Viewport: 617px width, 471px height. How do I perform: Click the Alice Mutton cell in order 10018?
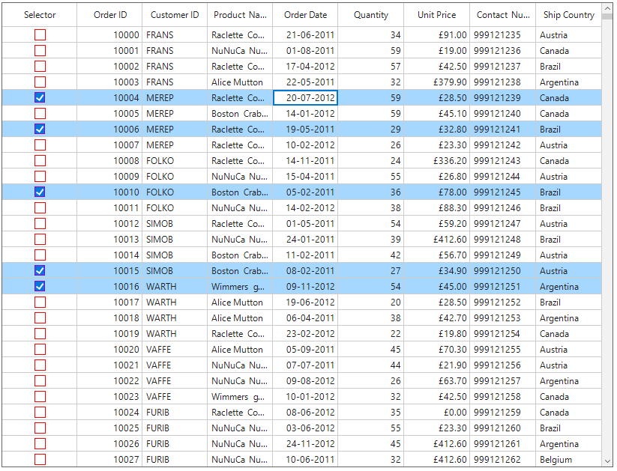[x=240, y=318]
